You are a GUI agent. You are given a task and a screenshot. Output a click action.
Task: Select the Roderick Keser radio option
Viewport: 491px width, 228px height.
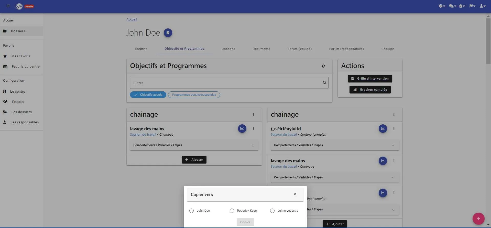click(x=232, y=211)
